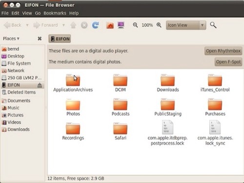
Task: Click the Open F-Spot button
Action: [x=228, y=62]
